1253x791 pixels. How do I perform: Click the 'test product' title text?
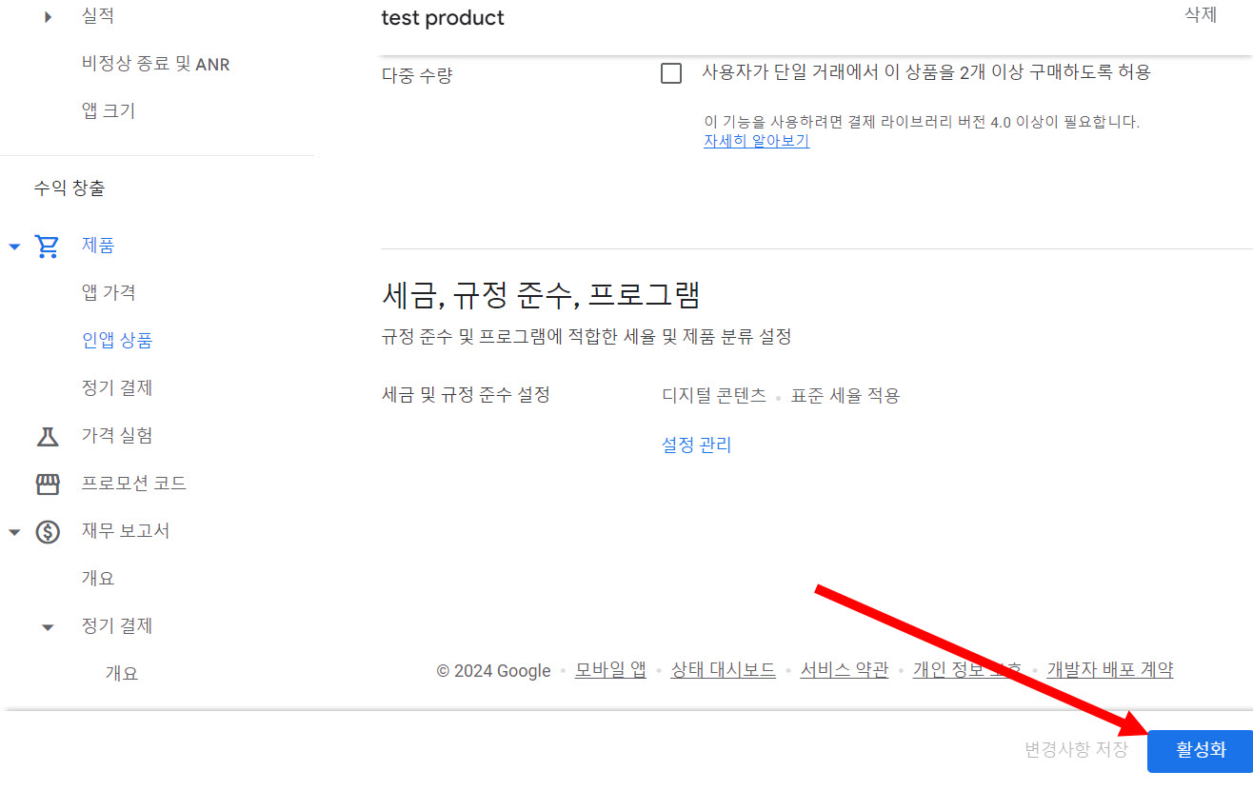pos(443,17)
